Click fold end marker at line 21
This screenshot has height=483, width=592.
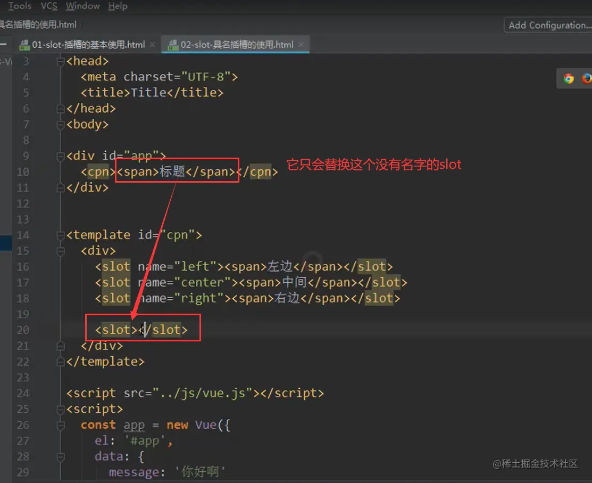(61, 346)
